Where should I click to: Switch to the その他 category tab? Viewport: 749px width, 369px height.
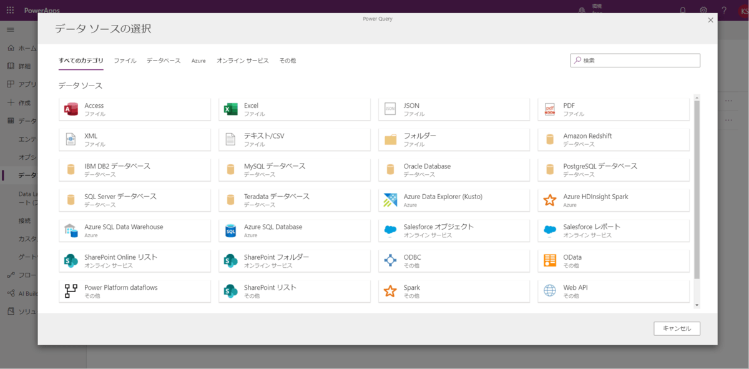[x=288, y=61]
